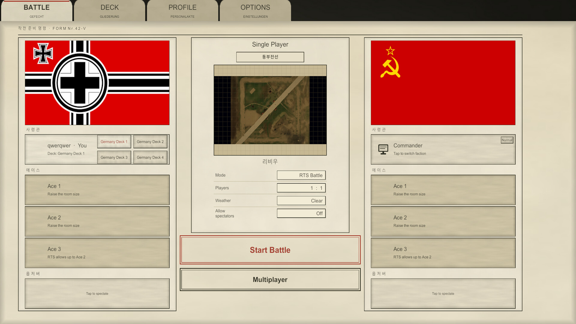Screen dimensions: 576x324
Task: Click the FORM Nr.42-V header text
Action: click(x=69, y=28)
